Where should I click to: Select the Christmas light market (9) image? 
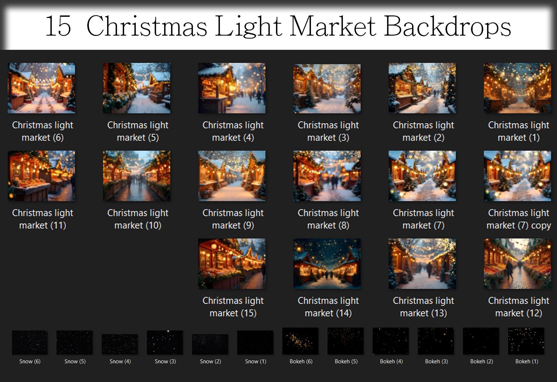pos(232,176)
